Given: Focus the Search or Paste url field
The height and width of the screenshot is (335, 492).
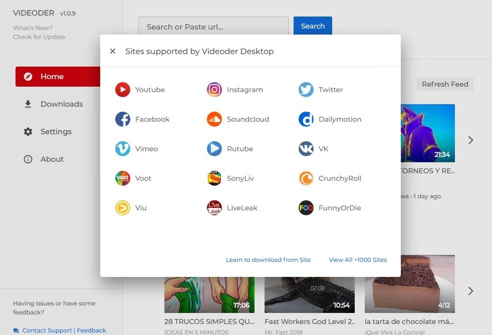Looking at the screenshot, I should [213, 26].
